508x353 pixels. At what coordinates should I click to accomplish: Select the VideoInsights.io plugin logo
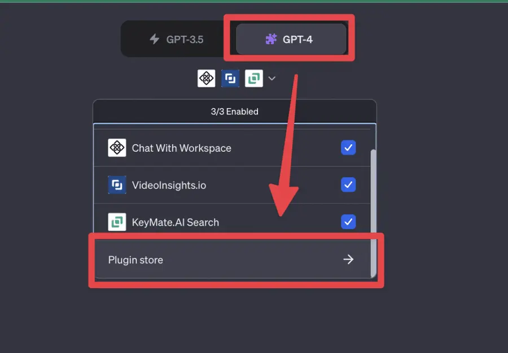(x=117, y=185)
